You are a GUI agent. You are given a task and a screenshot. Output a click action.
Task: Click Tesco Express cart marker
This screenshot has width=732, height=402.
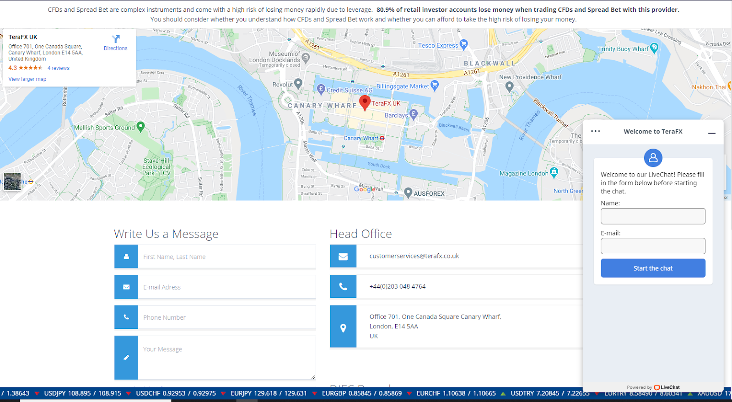click(464, 44)
